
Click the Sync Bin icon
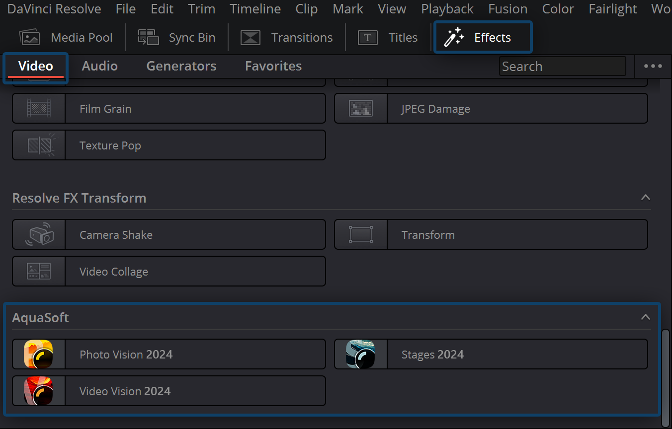pos(148,37)
